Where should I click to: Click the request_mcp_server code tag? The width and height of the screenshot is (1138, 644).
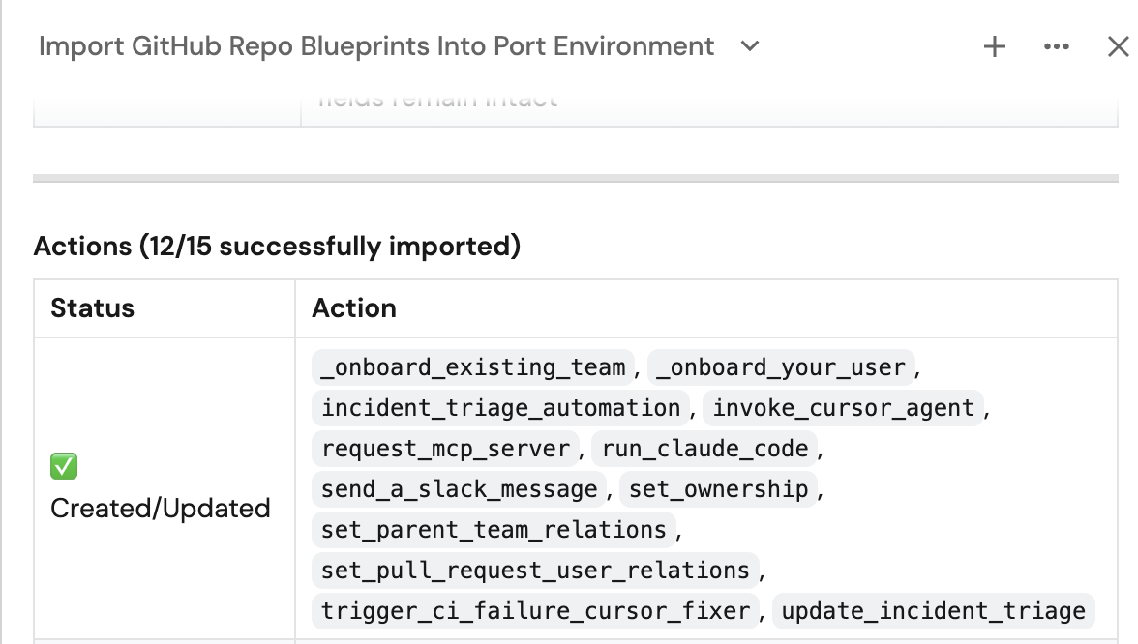click(445, 449)
